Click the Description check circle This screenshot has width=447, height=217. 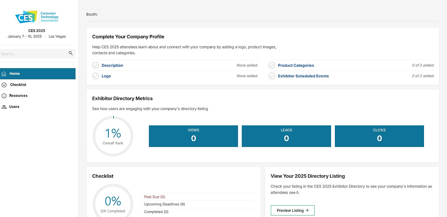(95, 65)
